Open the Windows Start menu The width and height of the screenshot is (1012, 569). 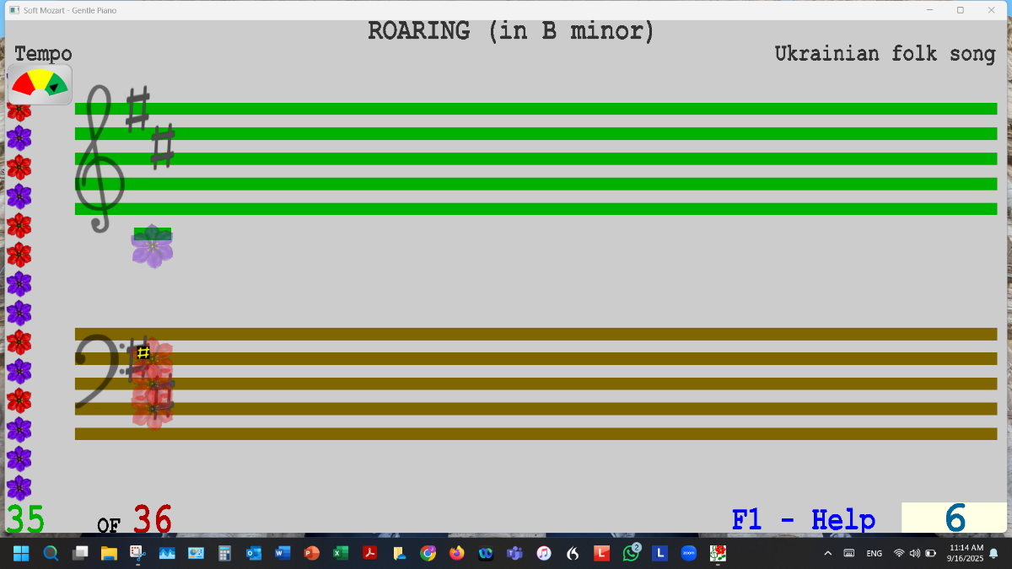[21, 553]
